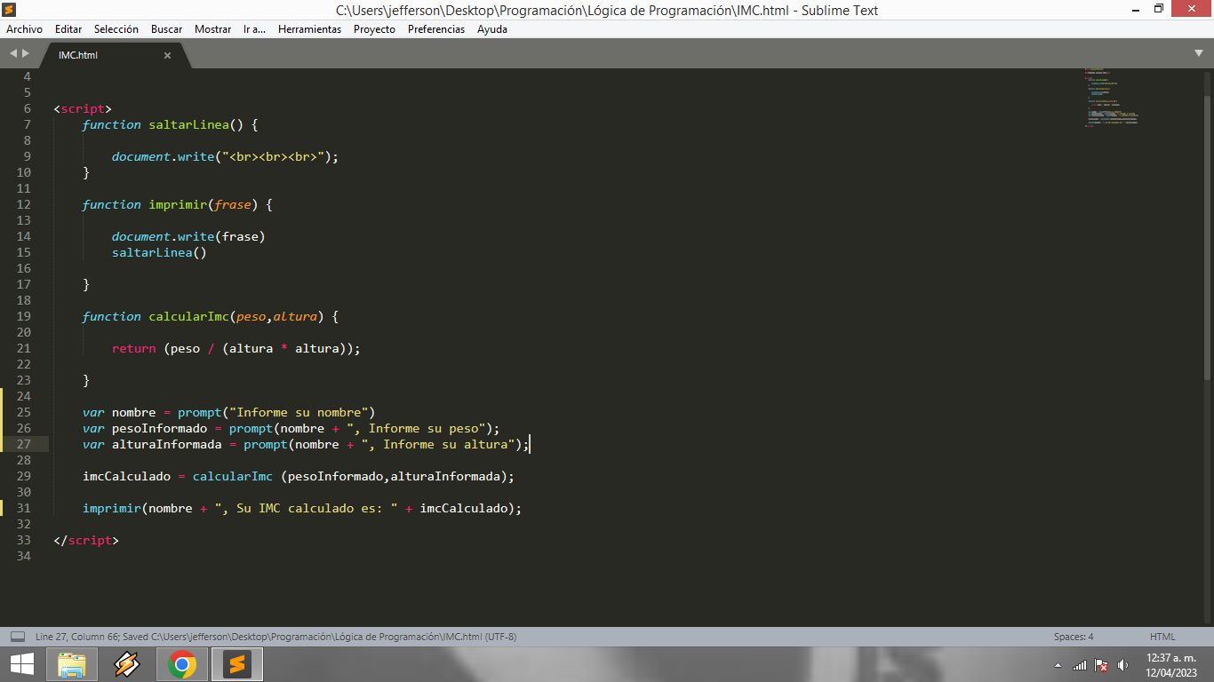Open the Selección menu

(x=116, y=29)
